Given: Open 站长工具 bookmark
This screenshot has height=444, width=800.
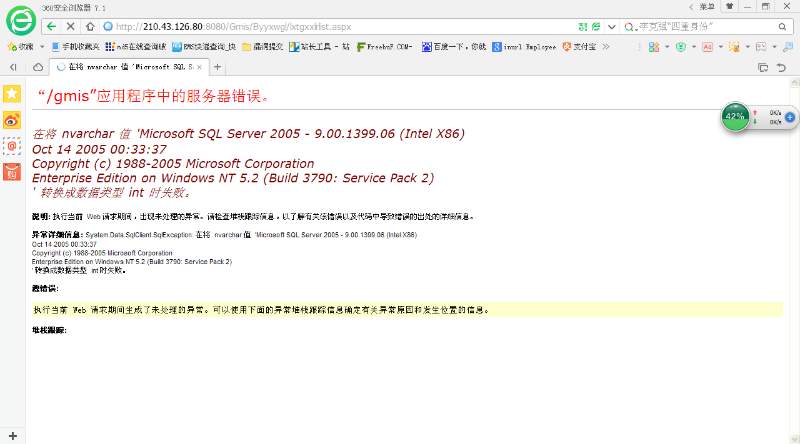Looking at the screenshot, I should pyautogui.click(x=320, y=47).
